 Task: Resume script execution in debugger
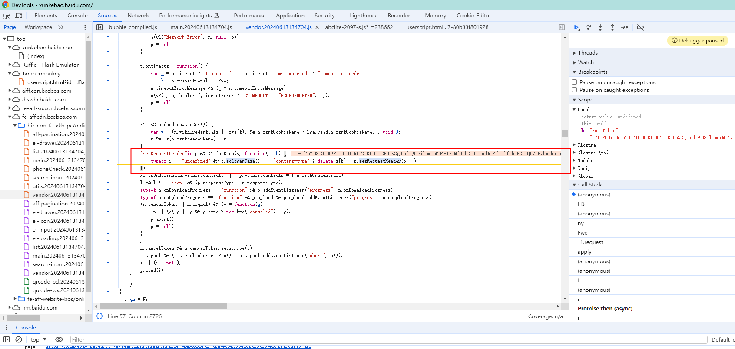[x=576, y=27]
